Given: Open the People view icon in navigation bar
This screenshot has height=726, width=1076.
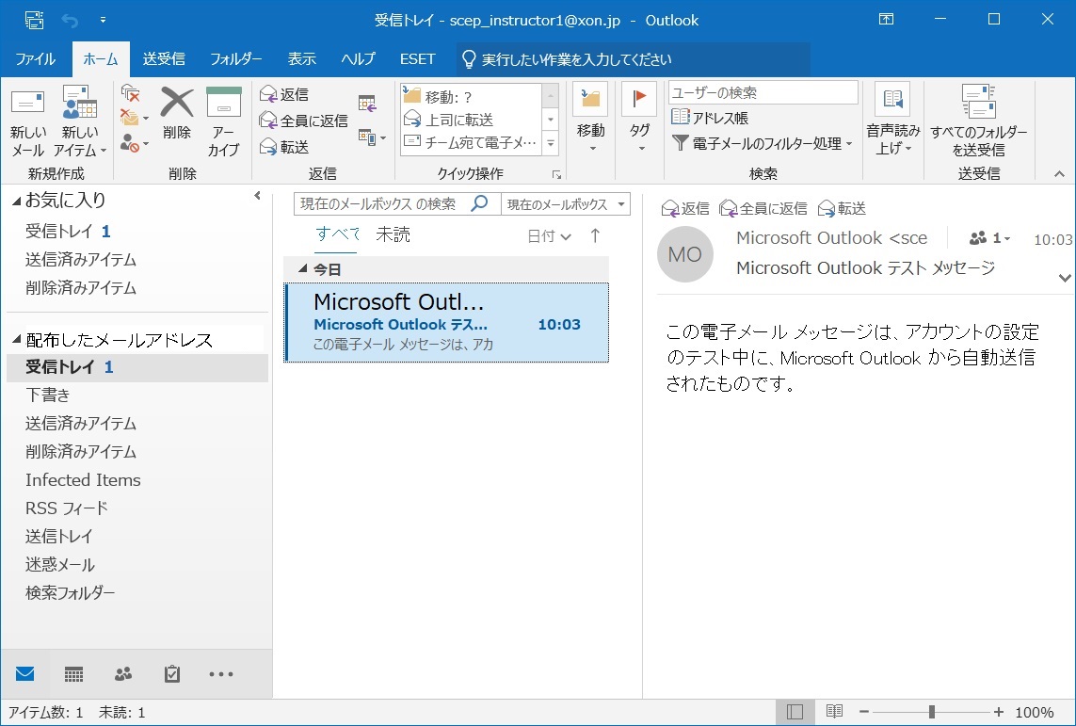Looking at the screenshot, I should (x=123, y=674).
